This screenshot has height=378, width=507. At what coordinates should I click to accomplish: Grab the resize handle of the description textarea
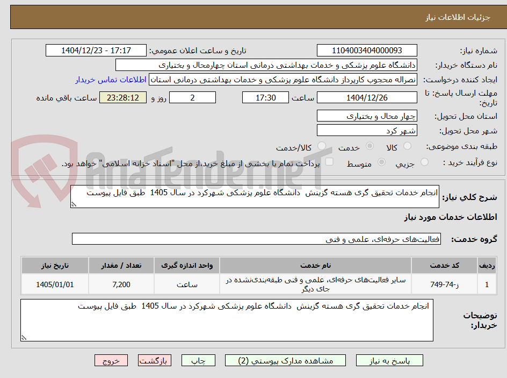click(74, 204)
